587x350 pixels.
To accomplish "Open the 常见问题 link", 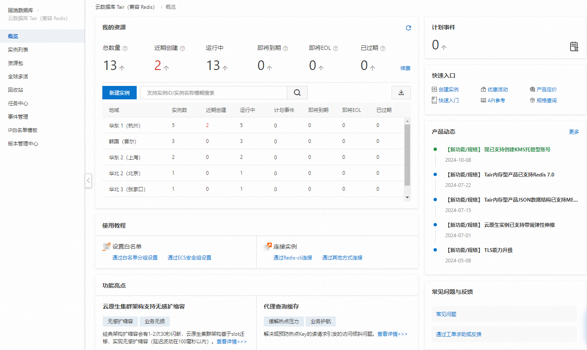I will pyautogui.click(x=446, y=314).
